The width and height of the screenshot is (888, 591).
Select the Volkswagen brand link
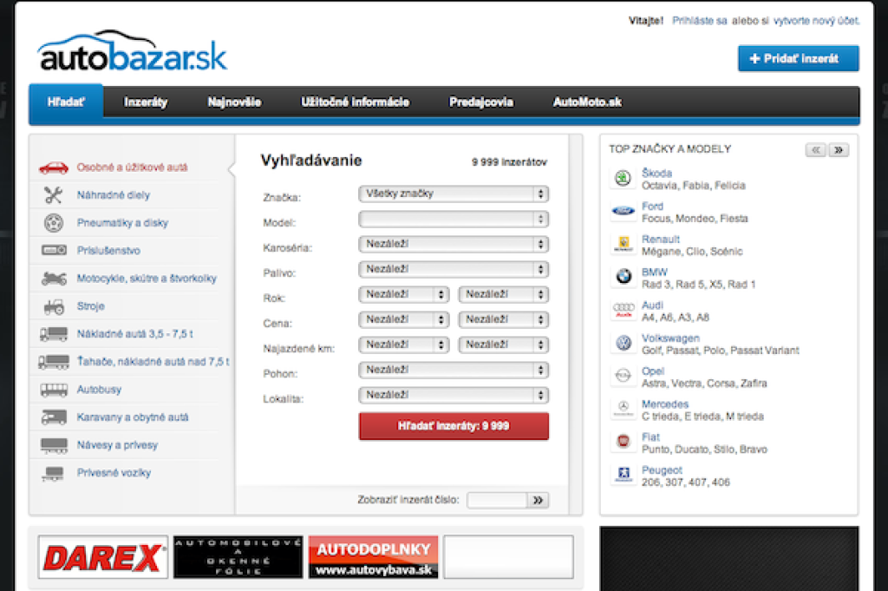[x=670, y=338]
